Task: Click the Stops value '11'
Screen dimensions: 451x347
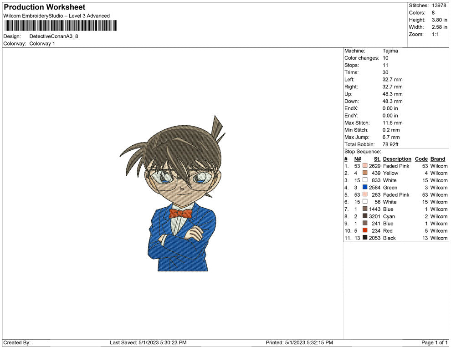Action: pyautogui.click(x=385, y=65)
